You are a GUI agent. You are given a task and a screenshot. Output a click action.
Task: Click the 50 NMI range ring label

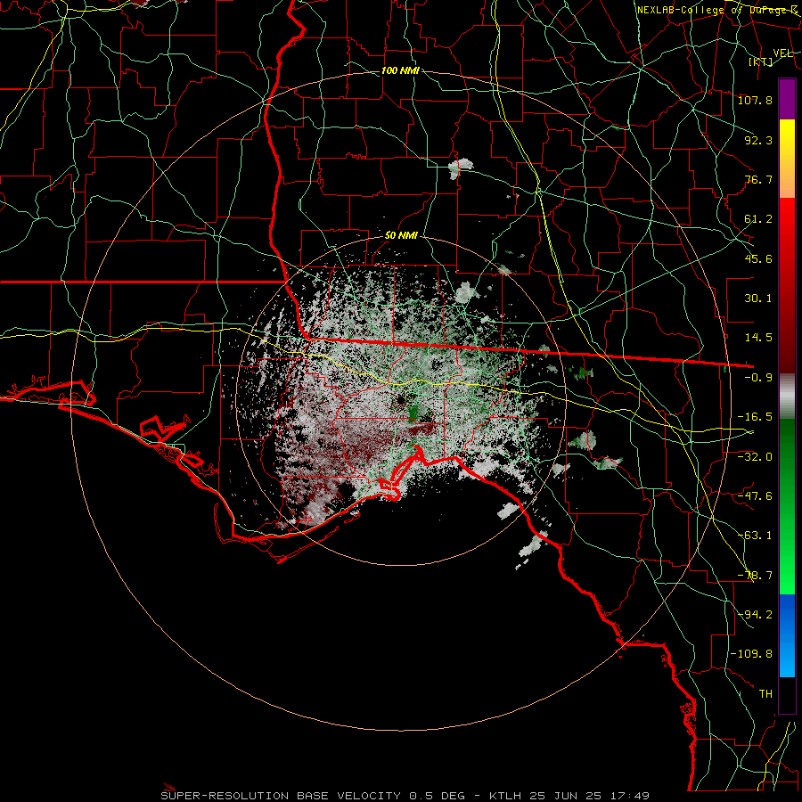click(401, 235)
